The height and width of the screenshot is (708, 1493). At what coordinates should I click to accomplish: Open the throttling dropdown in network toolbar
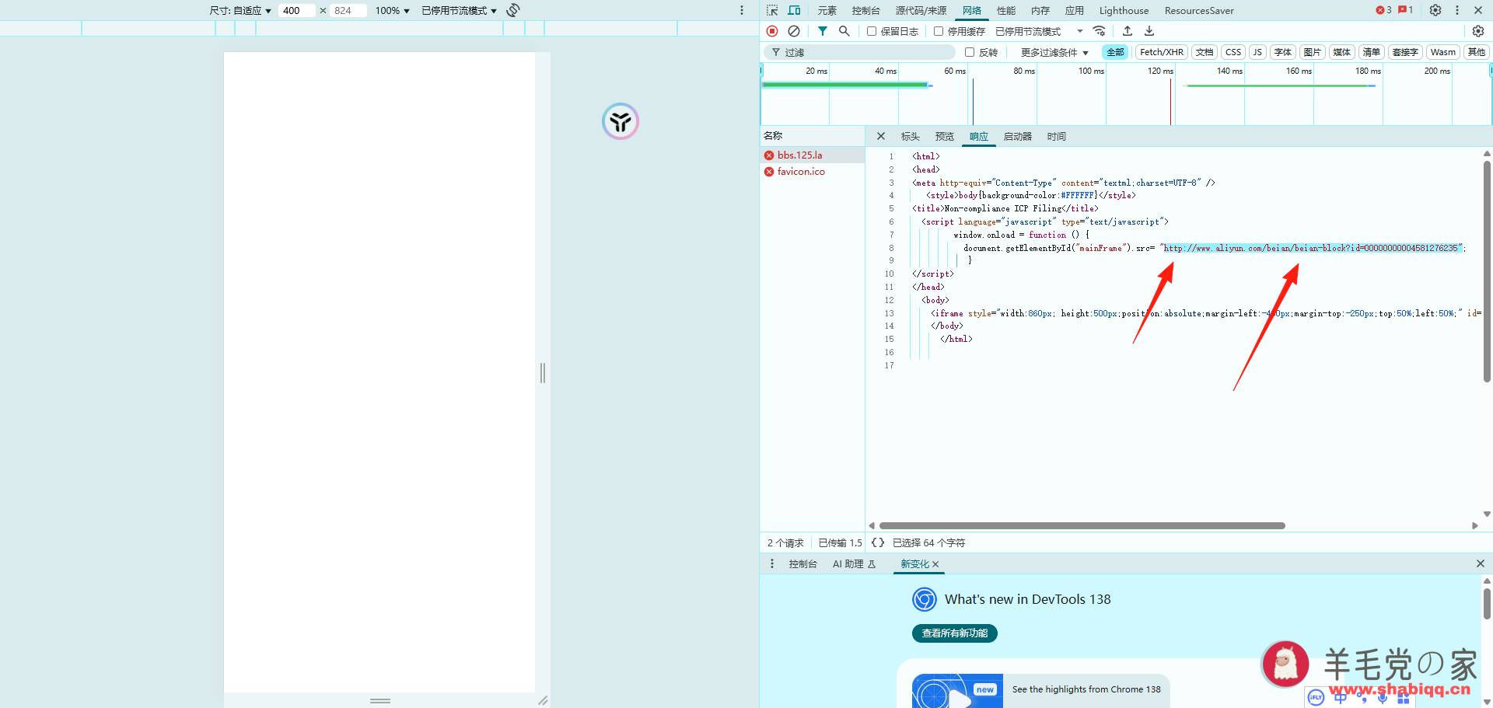(x=1039, y=31)
